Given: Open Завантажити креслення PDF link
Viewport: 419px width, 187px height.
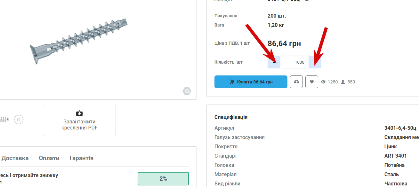Looking at the screenshot, I should (79, 121).
